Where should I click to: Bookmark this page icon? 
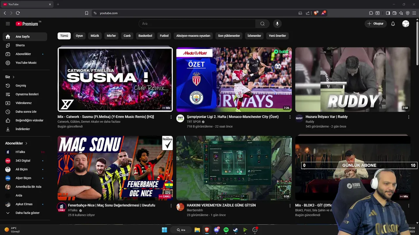click(x=86, y=13)
